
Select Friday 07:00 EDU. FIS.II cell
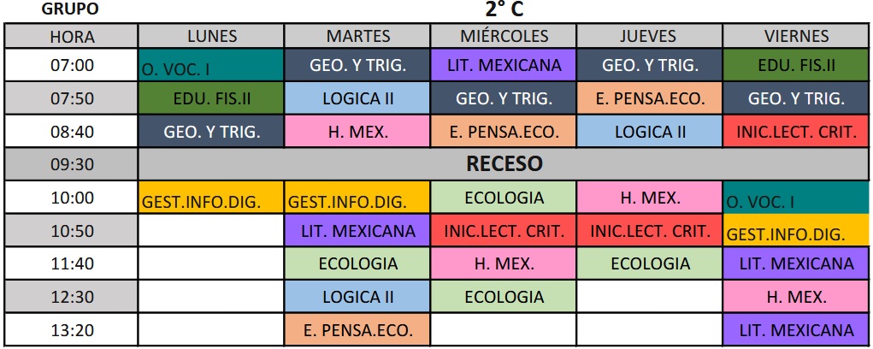794,65
